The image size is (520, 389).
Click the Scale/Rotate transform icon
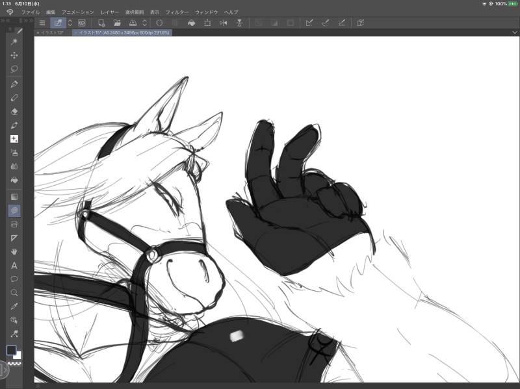click(x=207, y=23)
